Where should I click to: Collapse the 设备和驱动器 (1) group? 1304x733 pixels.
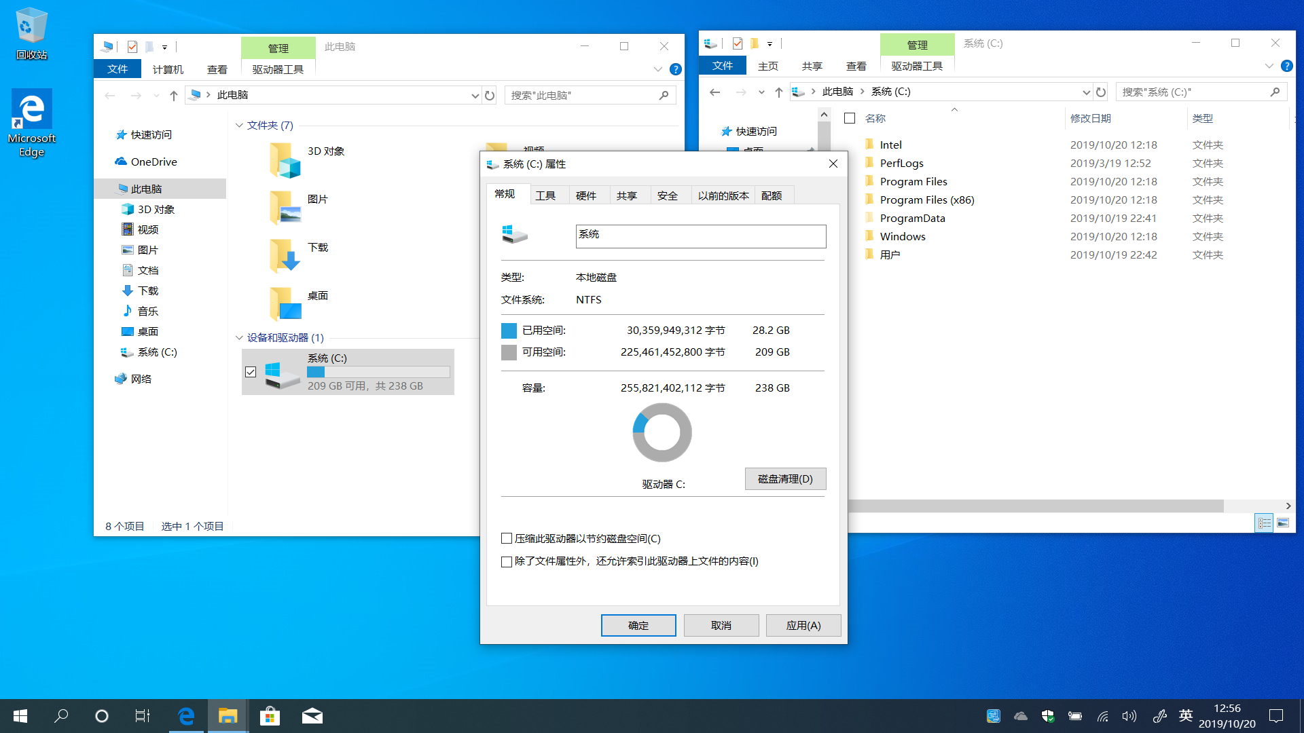[239, 338]
